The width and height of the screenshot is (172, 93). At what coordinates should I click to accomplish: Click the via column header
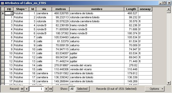tap(44, 9)
